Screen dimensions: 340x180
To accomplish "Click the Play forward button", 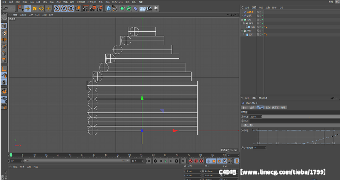I will click(166, 161).
